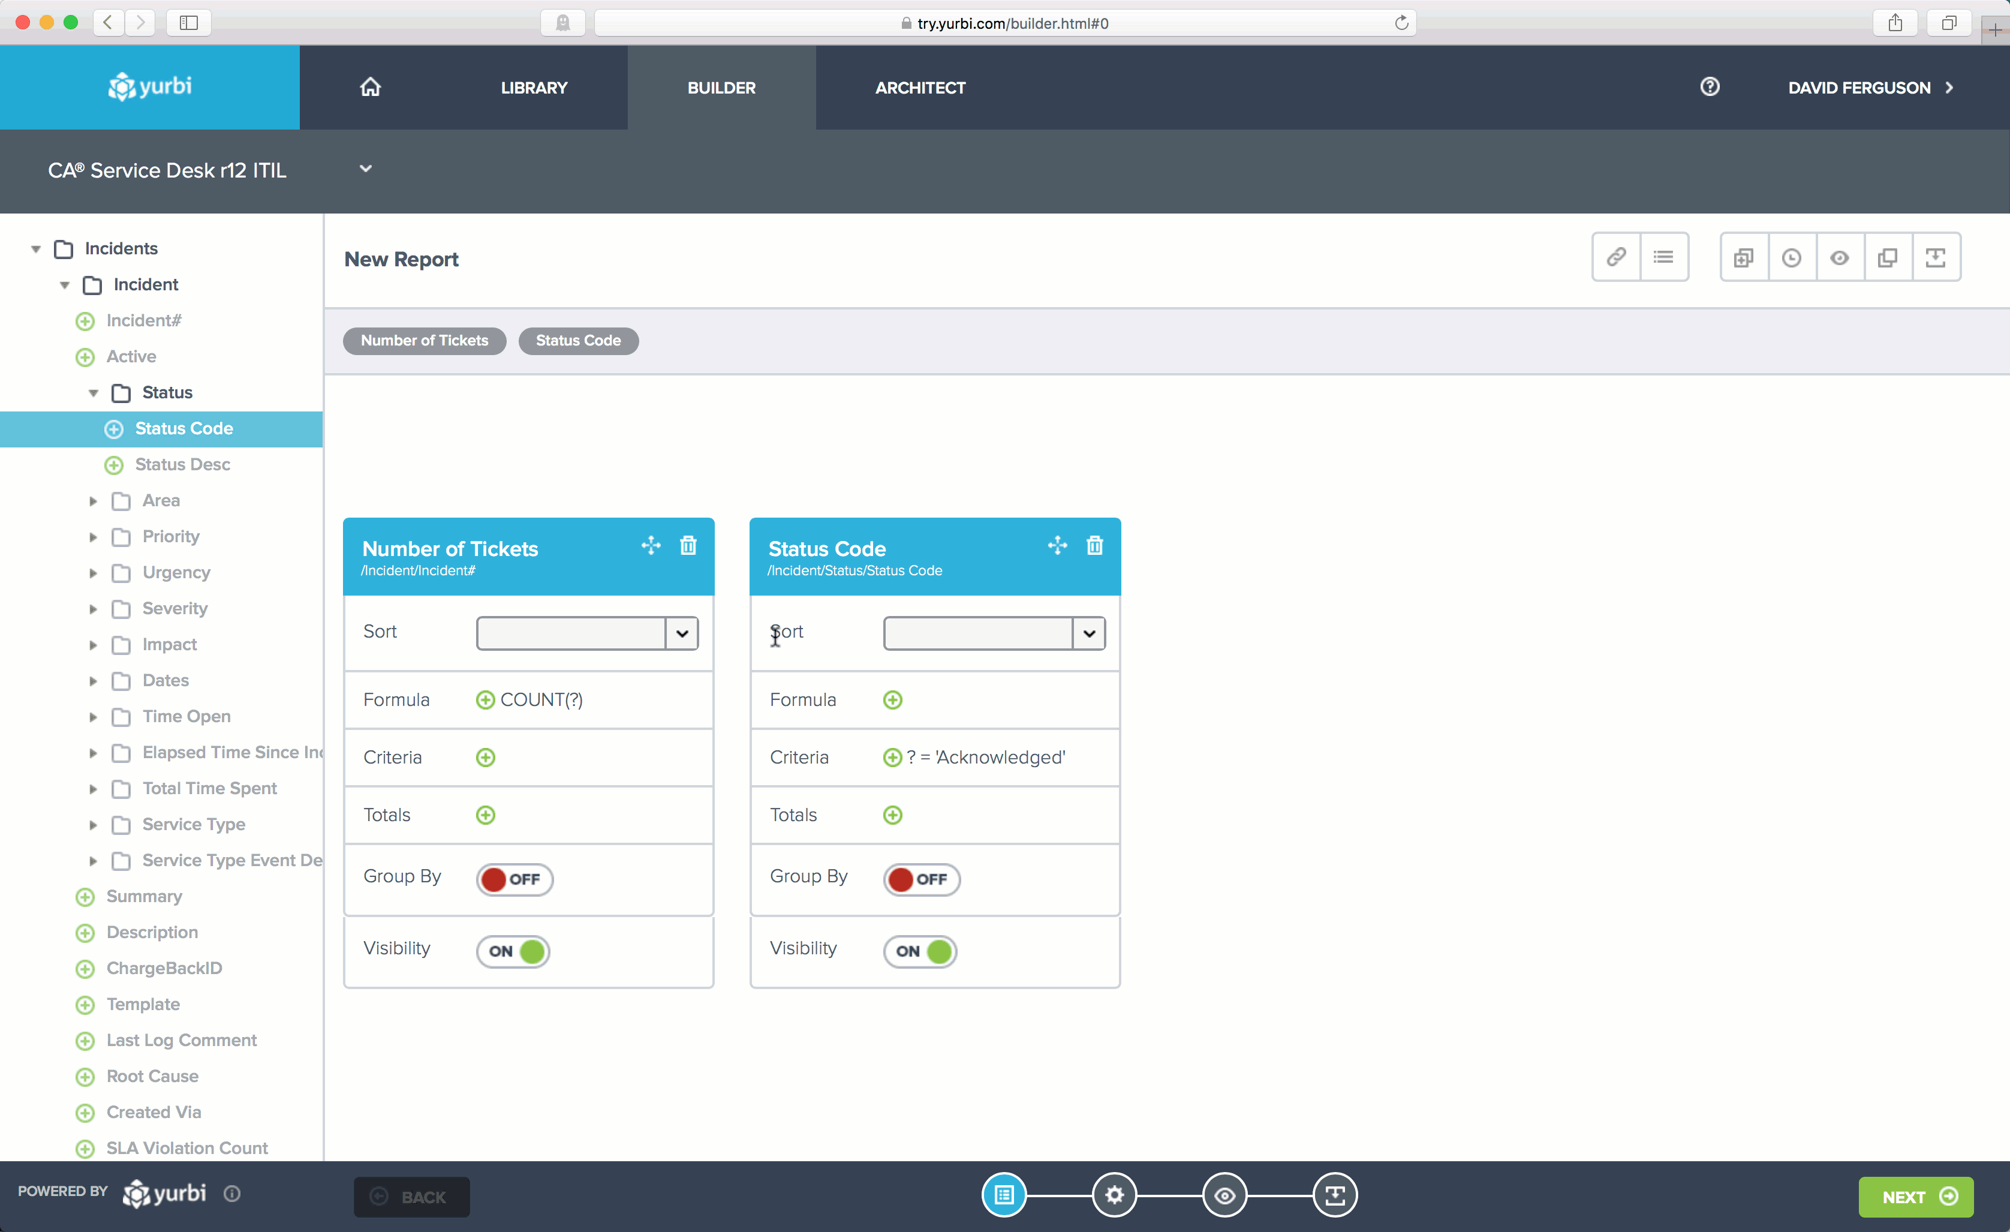Click move handle on Status Code card

point(1057,545)
